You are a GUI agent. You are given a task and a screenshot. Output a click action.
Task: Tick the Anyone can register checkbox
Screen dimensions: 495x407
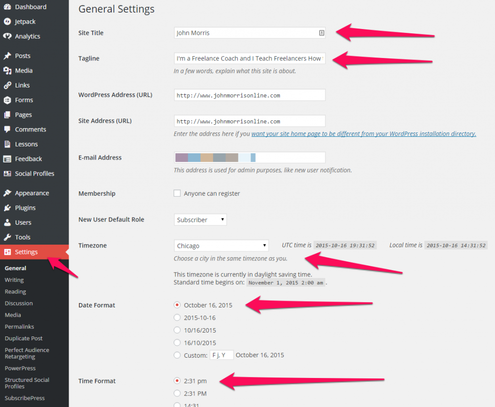coord(177,193)
